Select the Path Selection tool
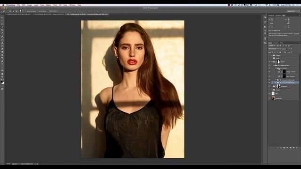The height and width of the screenshot is (169, 301). pos(2,67)
